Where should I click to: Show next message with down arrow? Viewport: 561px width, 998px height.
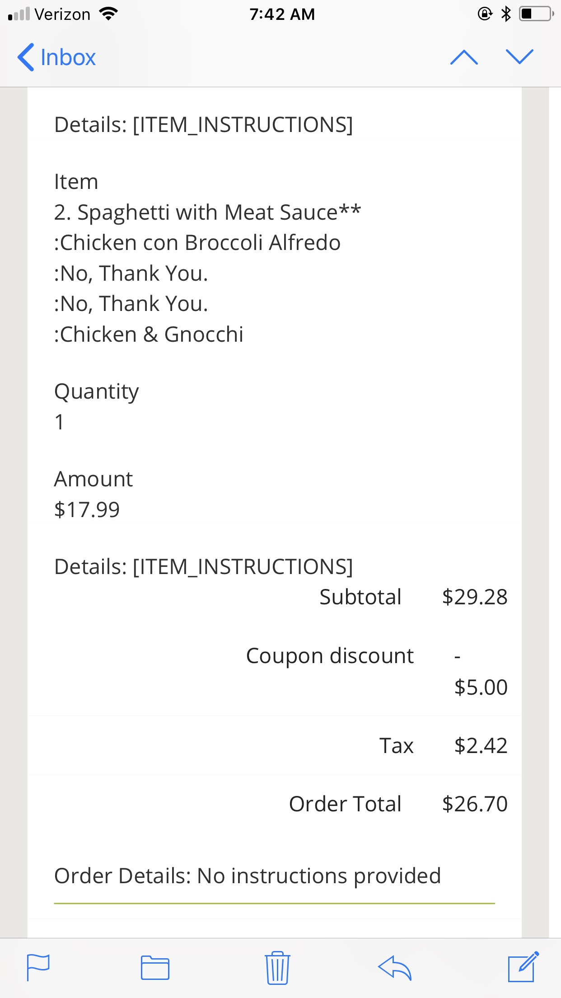click(x=519, y=57)
